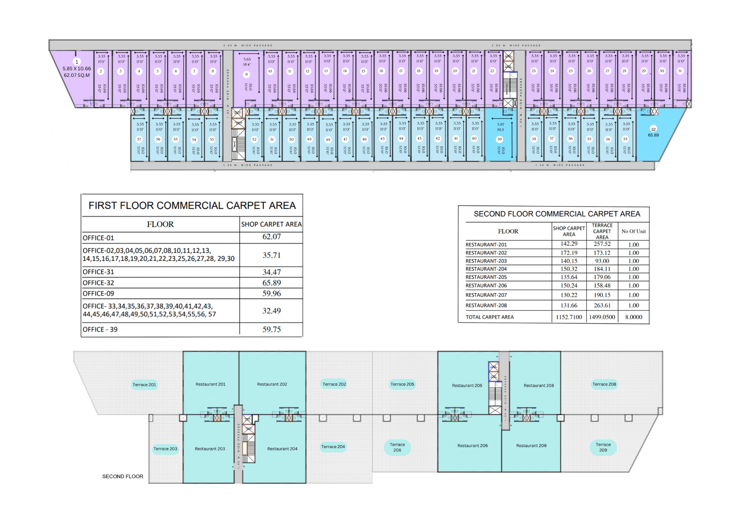Screen dimensions: 745x527
Task: Select office 32 circle in blue unit
Action: 653,129
